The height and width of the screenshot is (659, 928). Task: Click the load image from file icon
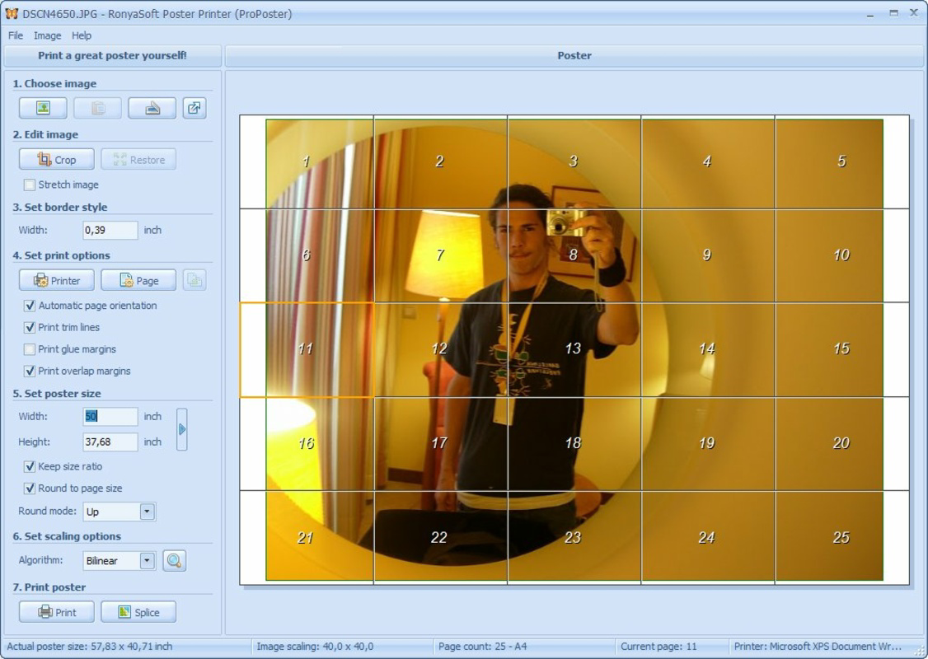point(43,108)
